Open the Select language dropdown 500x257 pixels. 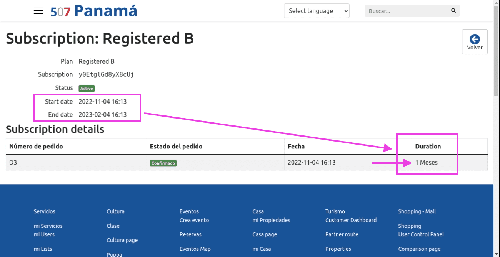click(x=317, y=11)
